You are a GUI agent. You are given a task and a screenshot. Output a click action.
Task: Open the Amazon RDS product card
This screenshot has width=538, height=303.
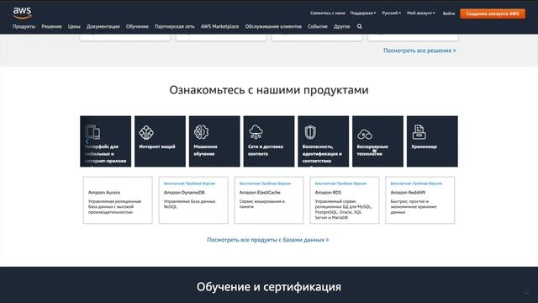click(x=345, y=200)
